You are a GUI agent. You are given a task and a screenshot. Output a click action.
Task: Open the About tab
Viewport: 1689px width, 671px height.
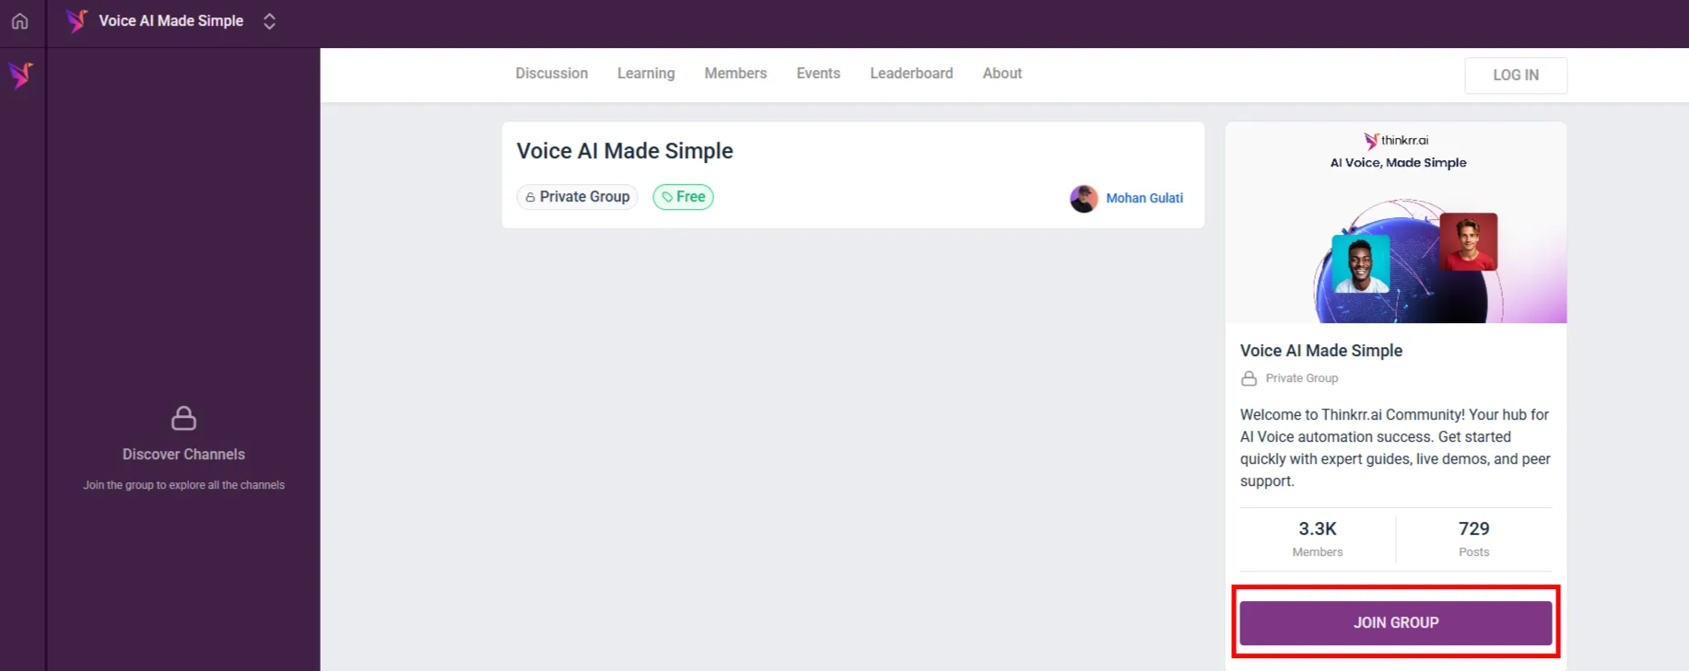click(1002, 74)
